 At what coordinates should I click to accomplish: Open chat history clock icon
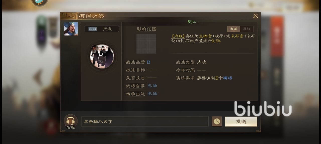point(217,121)
